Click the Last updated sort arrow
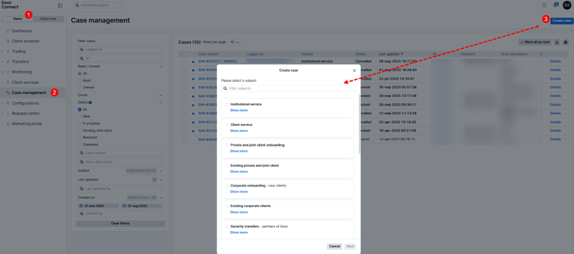The width and height of the screenshot is (574, 254). pos(402,54)
